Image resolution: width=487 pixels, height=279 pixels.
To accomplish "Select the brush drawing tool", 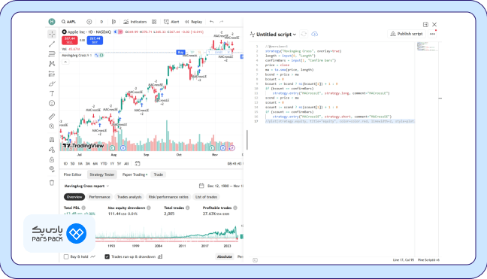I will coord(52,84).
